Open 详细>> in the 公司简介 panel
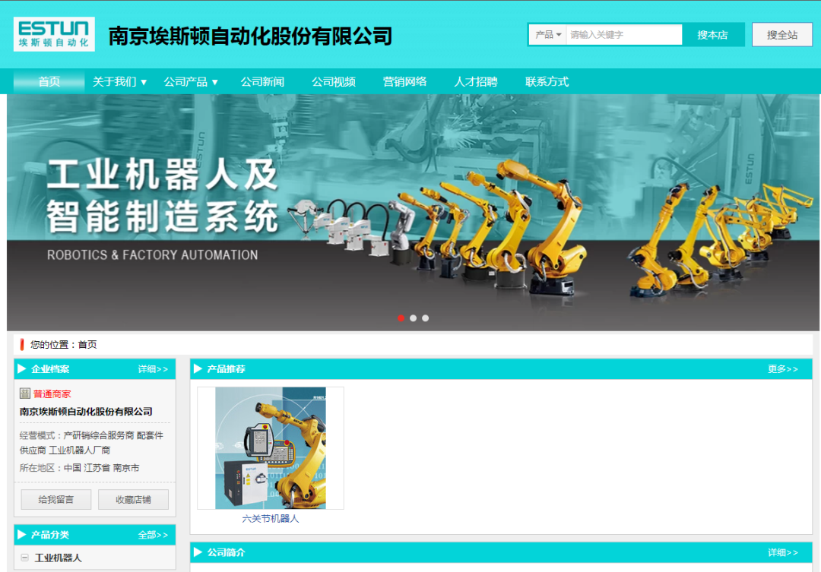The height and width of the screenshot is (572, 821). tap(783, 552)
